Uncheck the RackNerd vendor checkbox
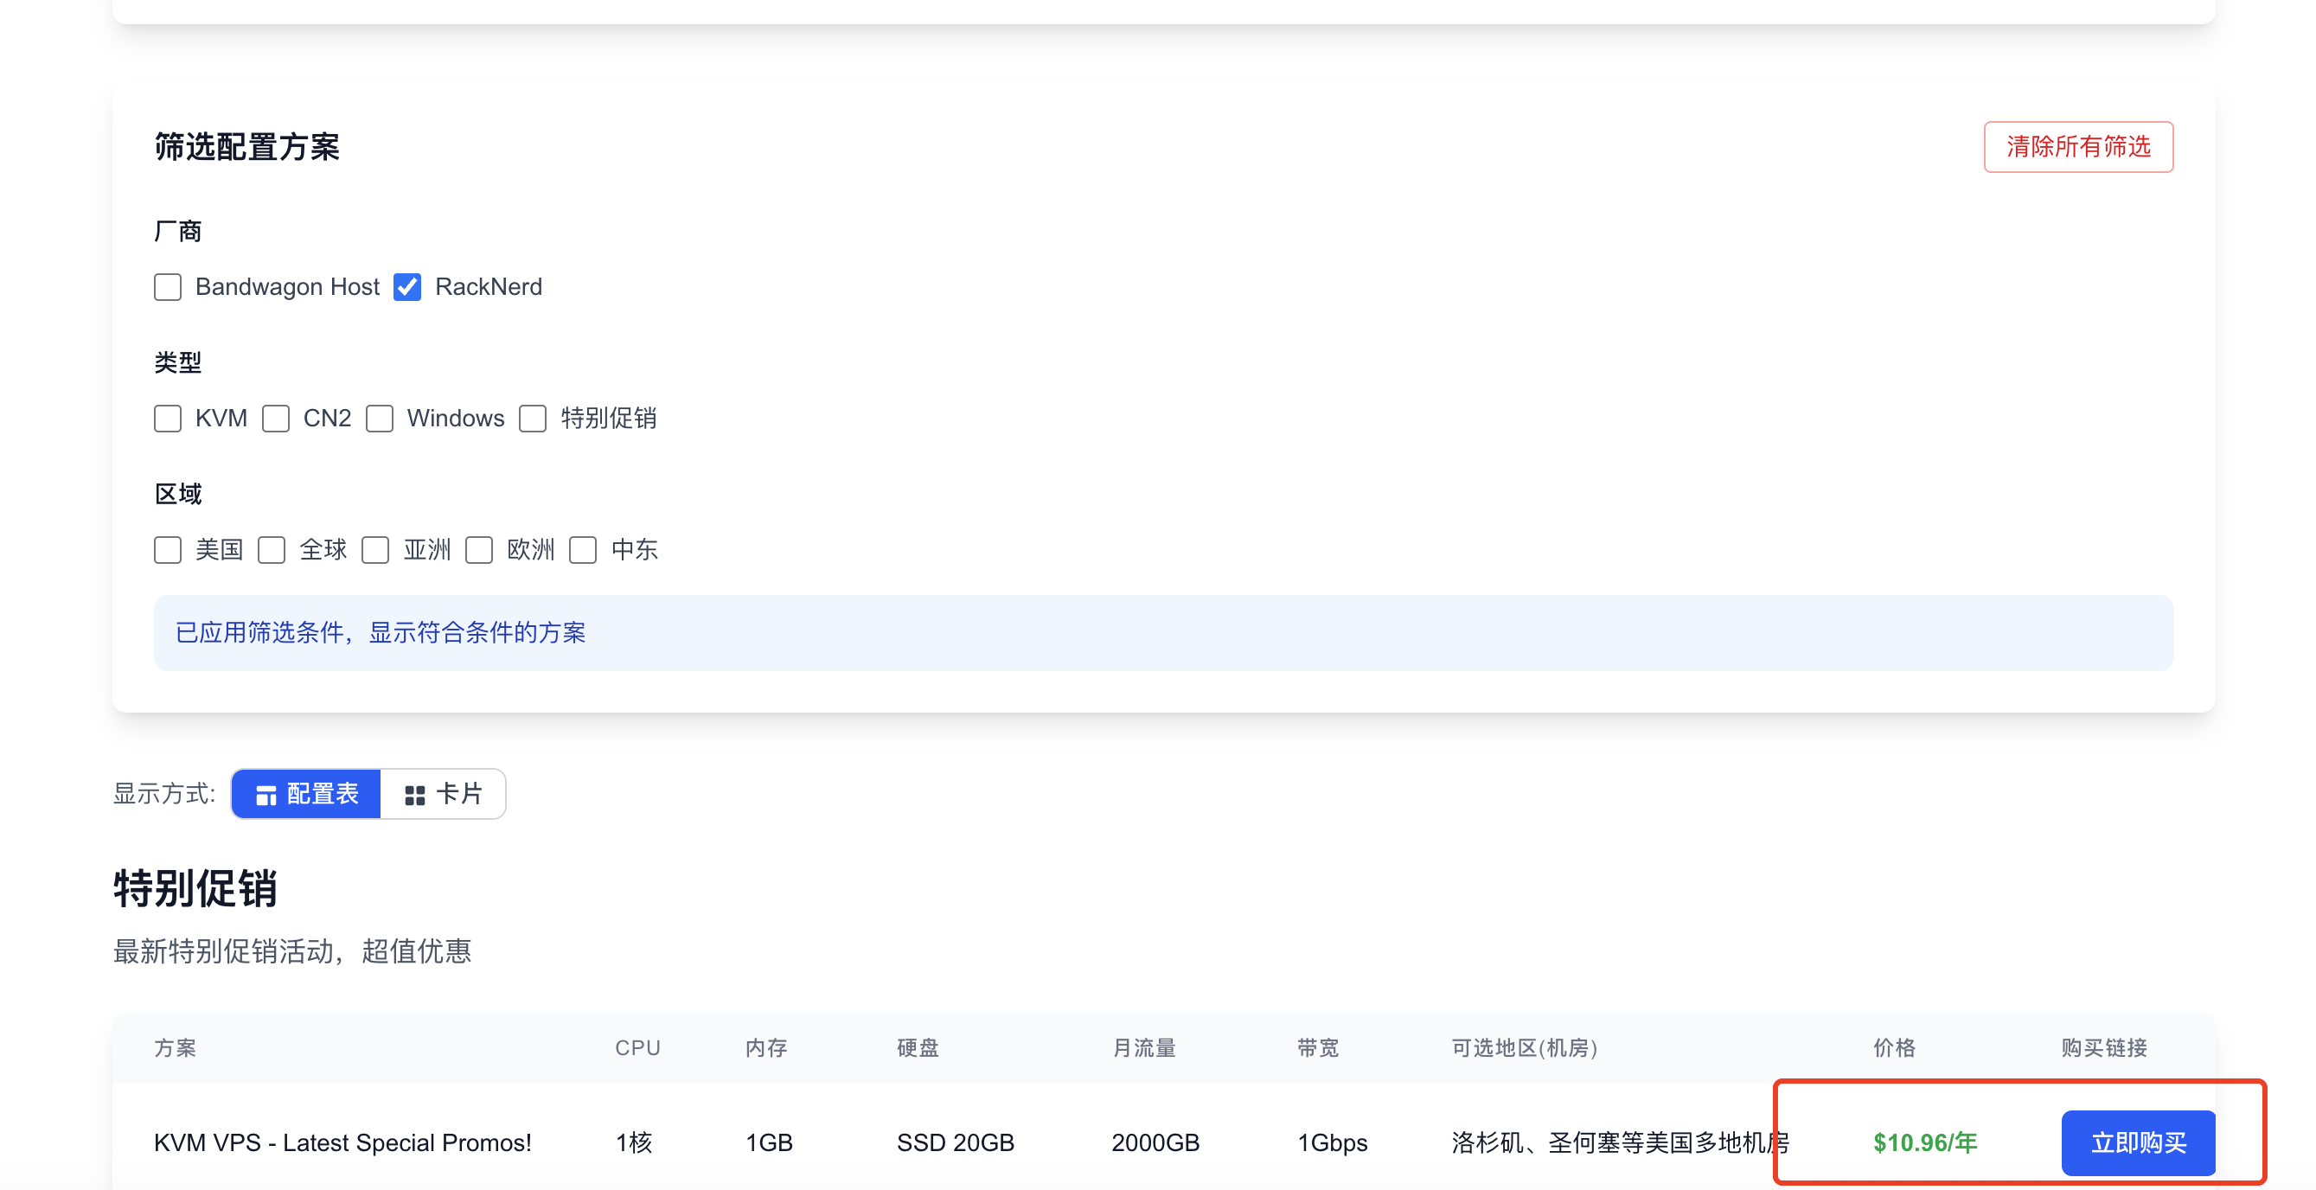 tap(407, 287)
